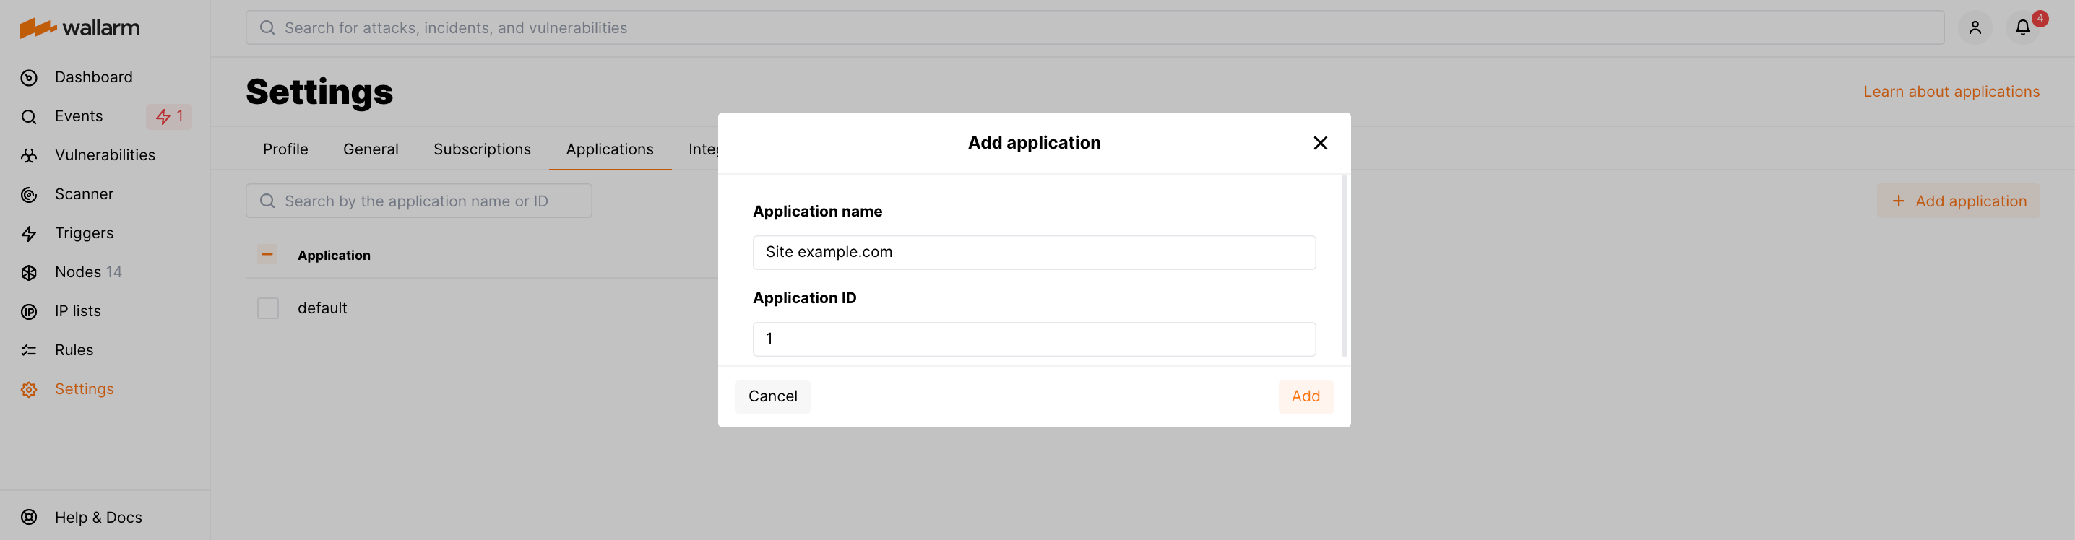Open Nodes via its cube icon
This screenshot has width=2075, height=540.
(29, 273)
